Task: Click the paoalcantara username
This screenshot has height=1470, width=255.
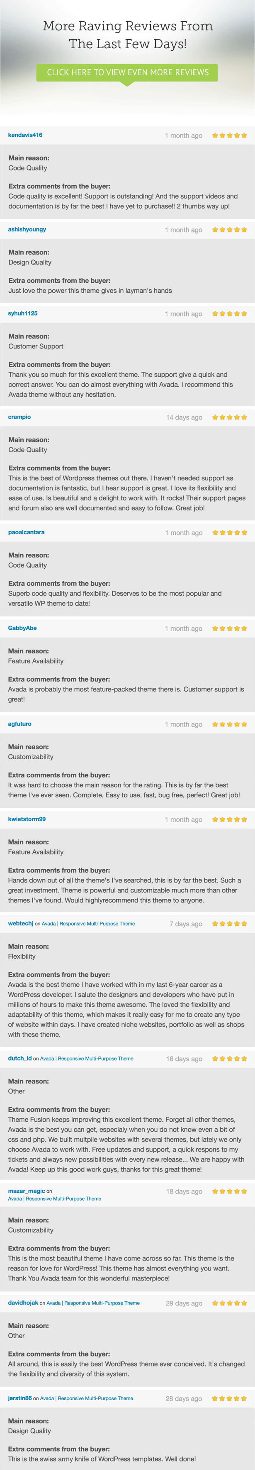Action: click(x=26, y=533)
